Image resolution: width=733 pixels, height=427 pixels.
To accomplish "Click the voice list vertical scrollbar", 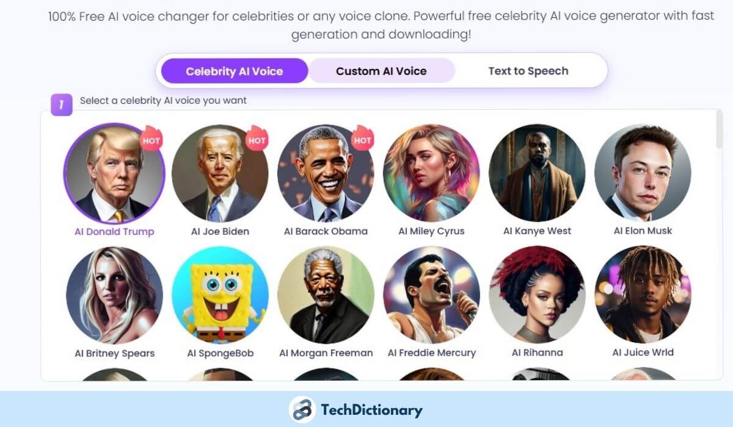I will tap(719, 130).
